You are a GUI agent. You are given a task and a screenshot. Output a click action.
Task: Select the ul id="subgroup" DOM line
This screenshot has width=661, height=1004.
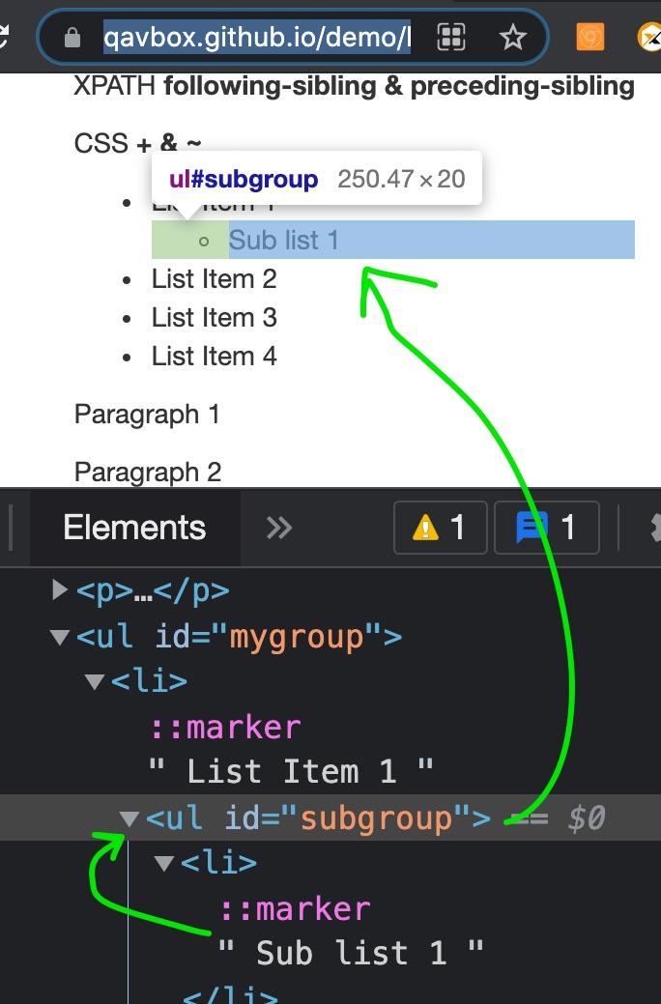click(x=319, y=818)
